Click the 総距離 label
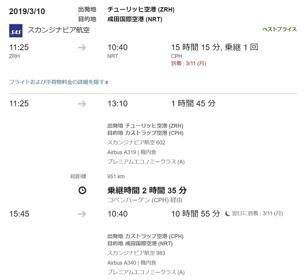The height and width of the screenshot is (280, 305). (x=78, y=176)
